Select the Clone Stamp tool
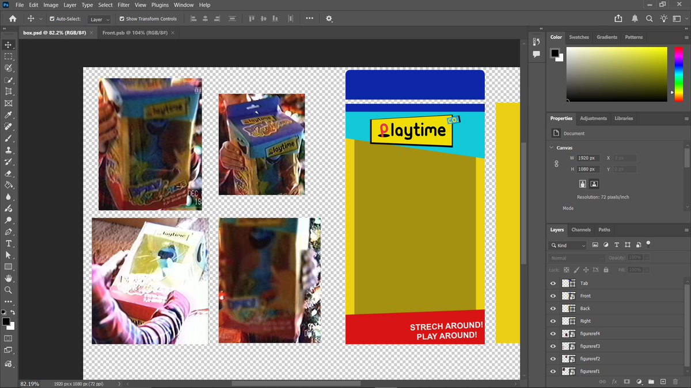This screenshot has height=388, width=691. [x=8, y=150]
